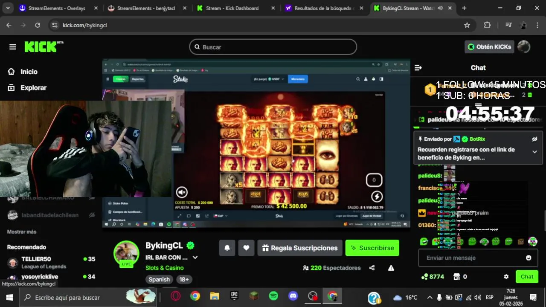Open Windows notification center
This screenshot has width=546, height=307.
[x=533, y=297]
